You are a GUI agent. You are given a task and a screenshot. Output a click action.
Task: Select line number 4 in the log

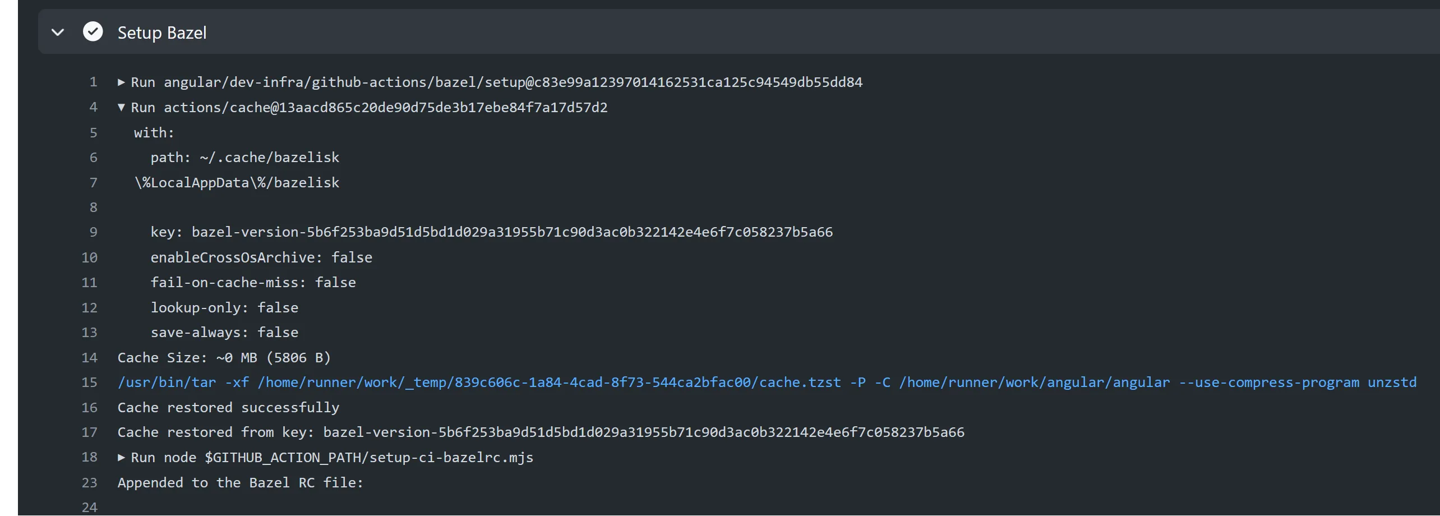point(93,107)
